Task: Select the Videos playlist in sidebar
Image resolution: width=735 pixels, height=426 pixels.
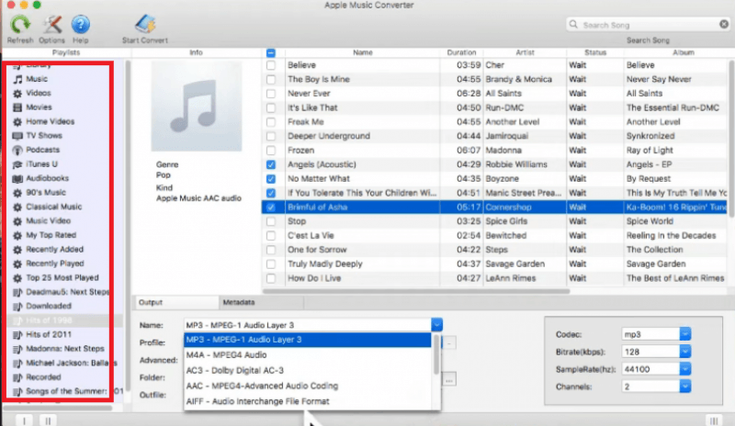Action: (39, 94)
